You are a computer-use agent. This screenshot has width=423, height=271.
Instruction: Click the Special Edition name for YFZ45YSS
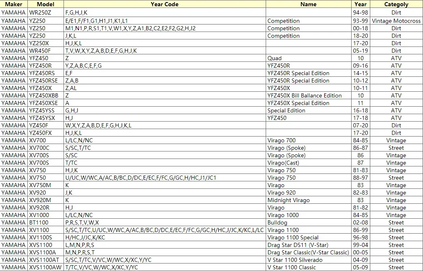tap(308, 110)
